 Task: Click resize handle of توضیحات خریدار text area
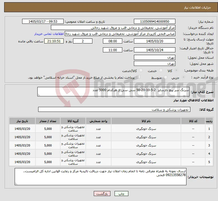16,184
